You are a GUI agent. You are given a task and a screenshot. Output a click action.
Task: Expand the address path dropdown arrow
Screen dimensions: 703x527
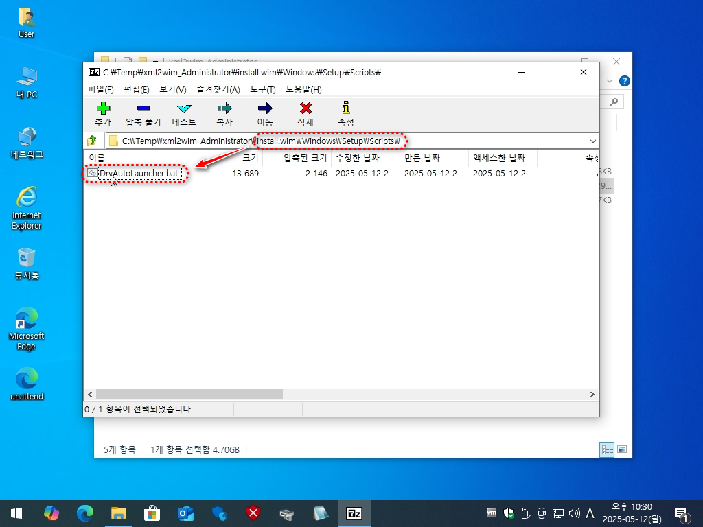(592, 141)
